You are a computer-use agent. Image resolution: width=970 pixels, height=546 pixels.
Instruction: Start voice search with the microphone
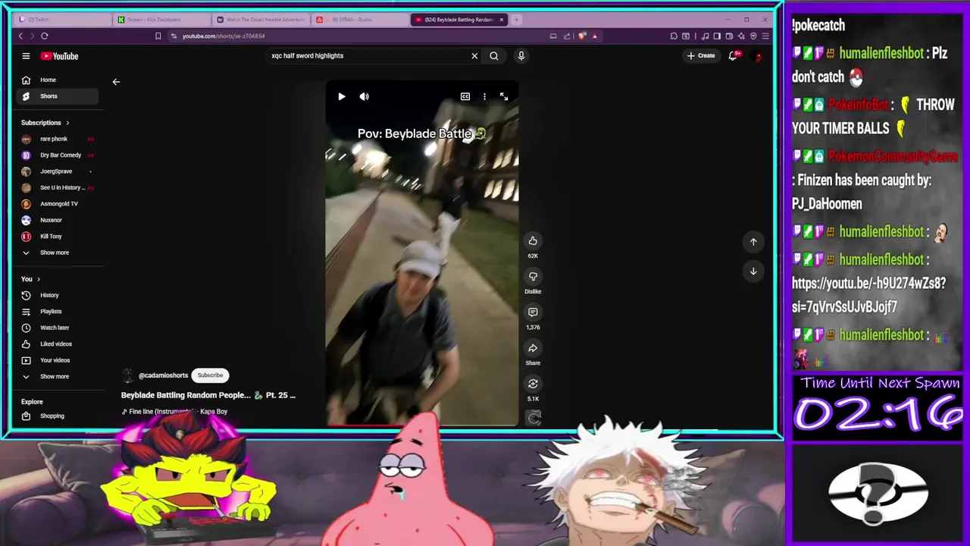521,55
